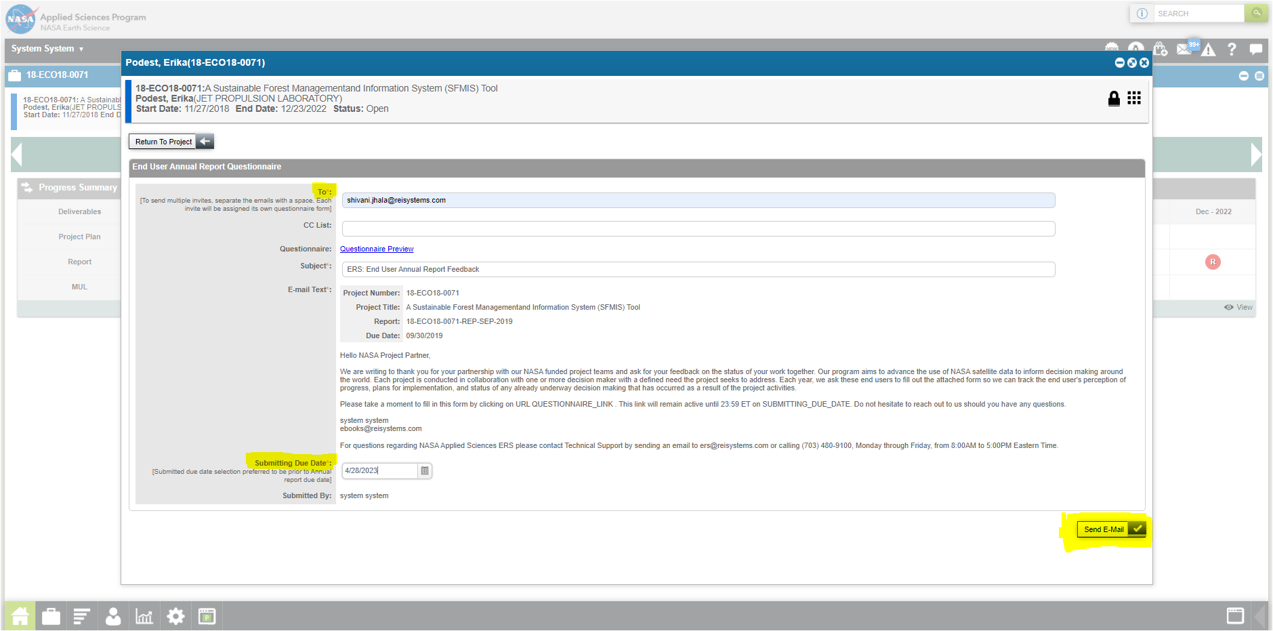Screen dimensions: 1273x631
Task: Open the Questionnaire Preview link
Action: (377, 249)
